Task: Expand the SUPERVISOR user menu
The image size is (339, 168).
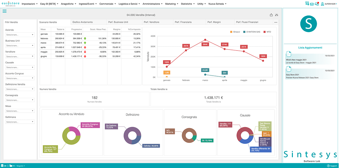Action: [x=329, y=4]
